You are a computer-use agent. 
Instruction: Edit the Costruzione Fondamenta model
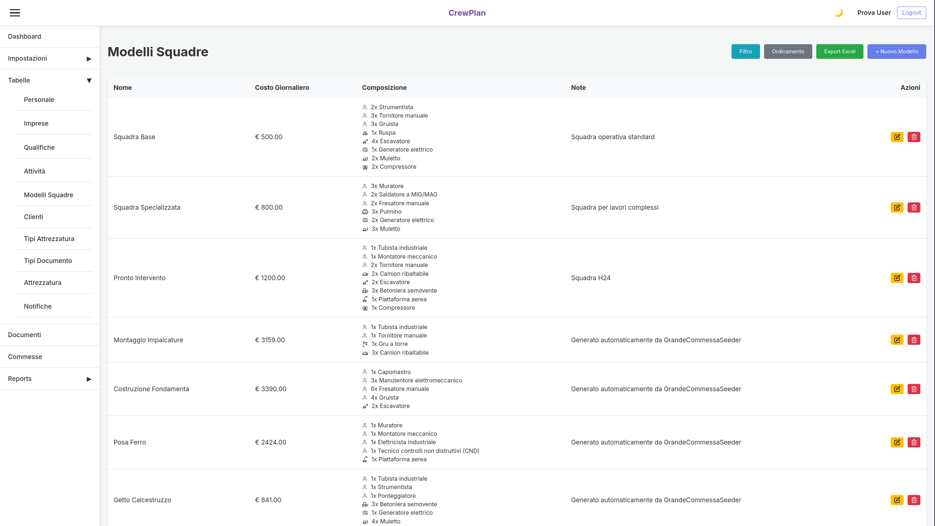897,389
